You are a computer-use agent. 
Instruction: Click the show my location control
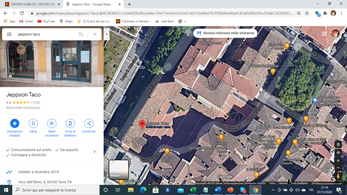click(338, 152)
